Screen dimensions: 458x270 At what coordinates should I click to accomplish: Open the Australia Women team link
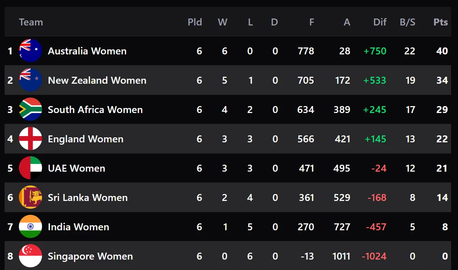[x=87, y=51]
